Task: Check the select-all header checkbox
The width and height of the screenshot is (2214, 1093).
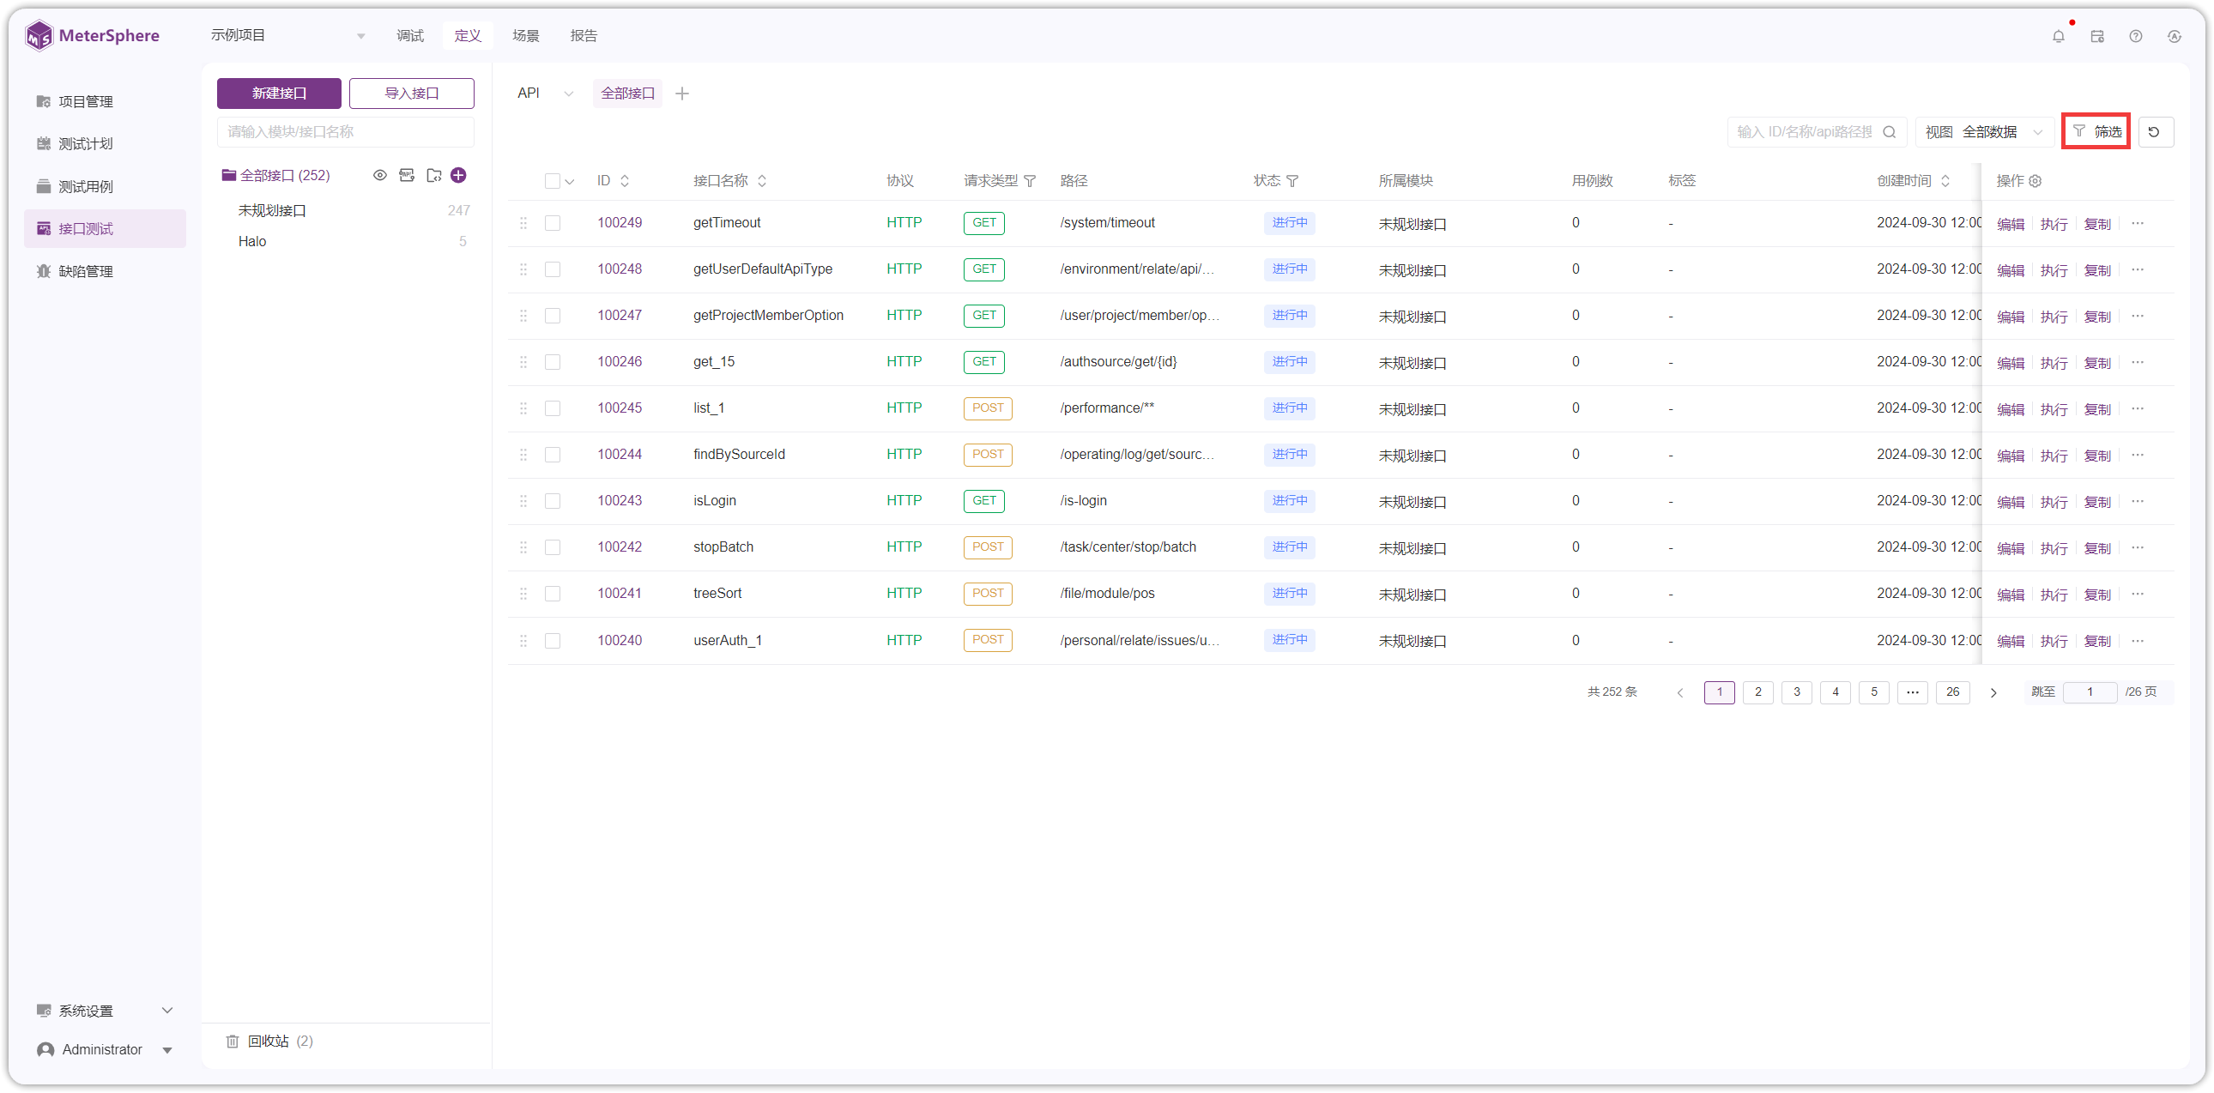Action: [x=553, y=180]
